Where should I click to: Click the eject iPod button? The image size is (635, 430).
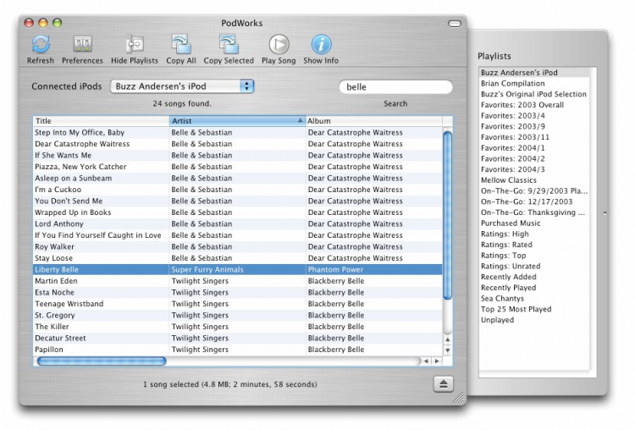pyautogui.click(x=444, y=384)
